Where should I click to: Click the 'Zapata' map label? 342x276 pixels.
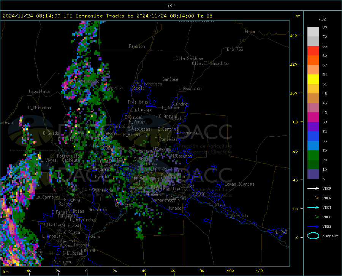(x=93, y=237)
